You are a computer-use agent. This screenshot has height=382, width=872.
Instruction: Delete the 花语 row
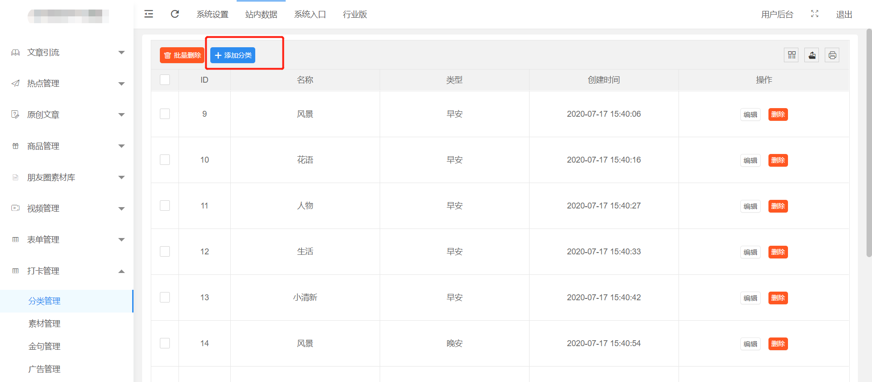pyautogui.click(x=778, y=160)
